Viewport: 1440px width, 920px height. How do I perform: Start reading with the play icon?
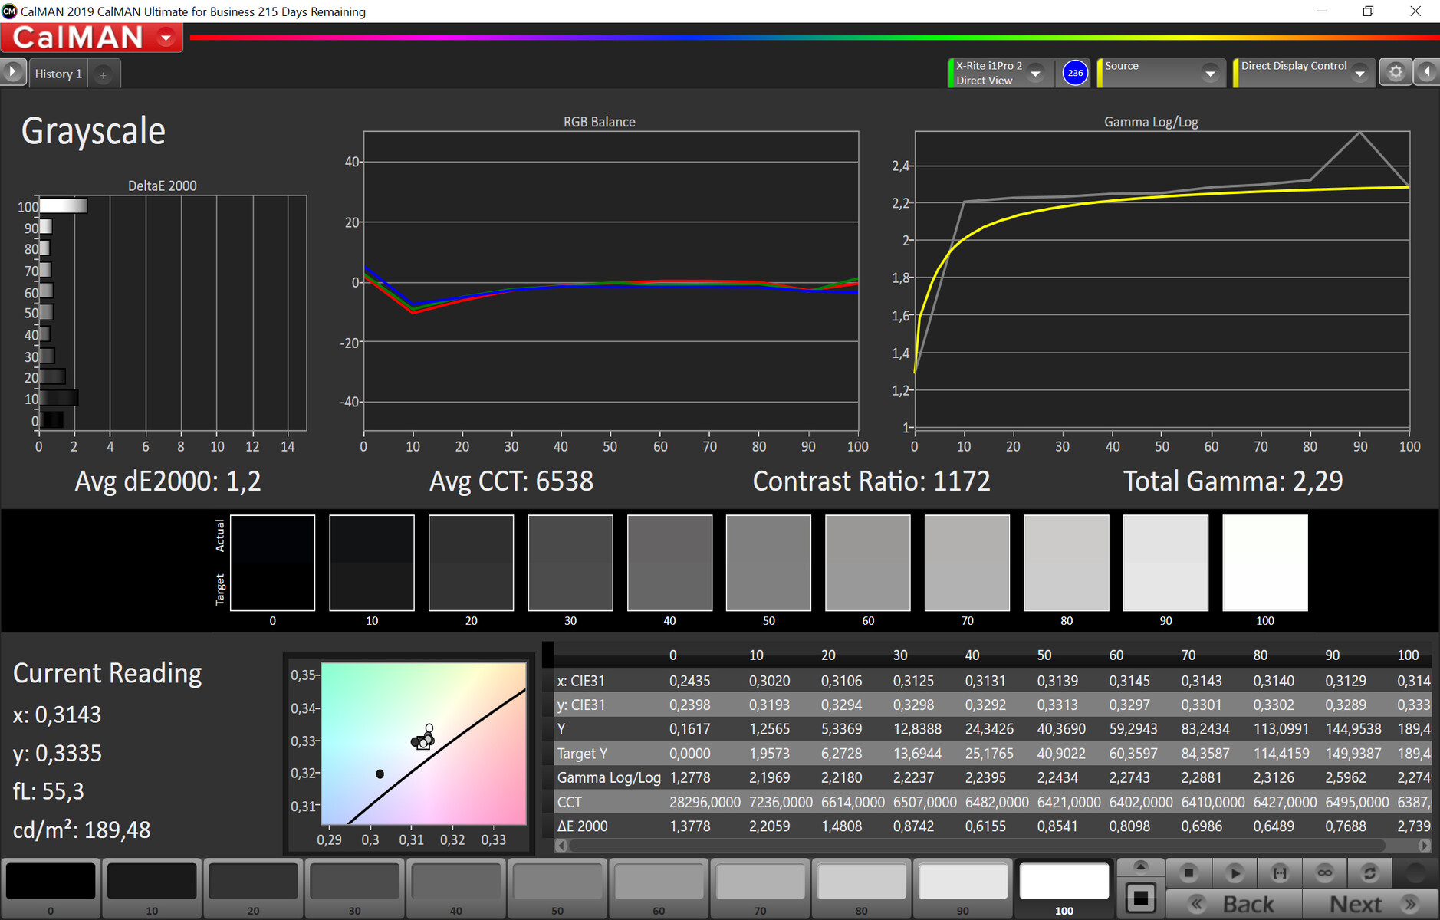pyautogui.click(x=1235, y=872)
